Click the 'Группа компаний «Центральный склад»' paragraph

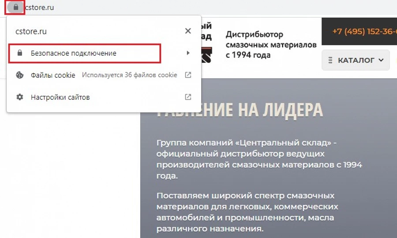(x=259, y=159)
